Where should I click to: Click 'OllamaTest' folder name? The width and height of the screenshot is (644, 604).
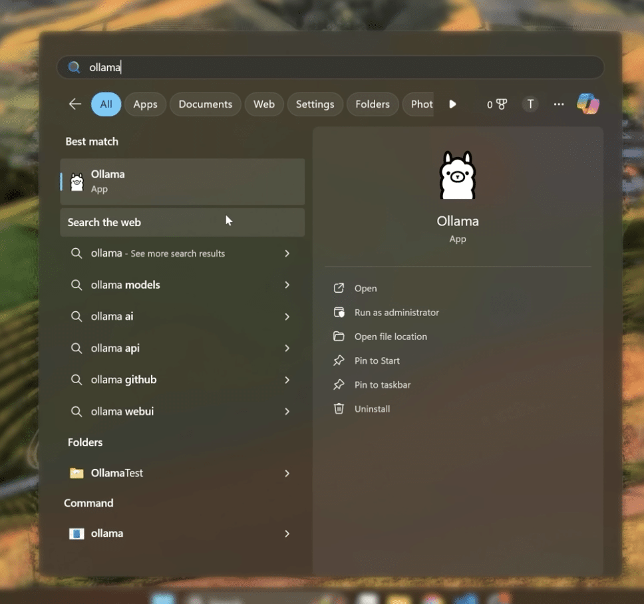116,473
